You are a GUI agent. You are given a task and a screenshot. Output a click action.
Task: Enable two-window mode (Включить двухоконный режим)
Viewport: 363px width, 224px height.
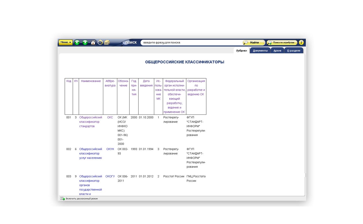coord(82,198)
